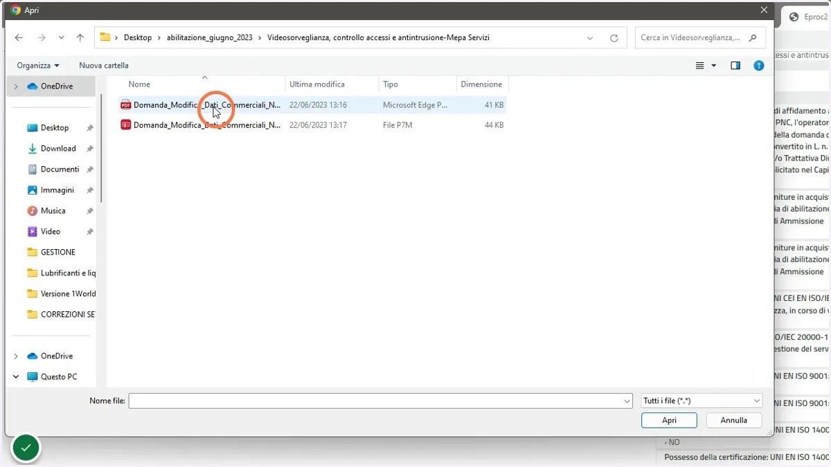Open the 'CORREZIONI SE' folder
831x467 pixels.
[x=67, y=315]
